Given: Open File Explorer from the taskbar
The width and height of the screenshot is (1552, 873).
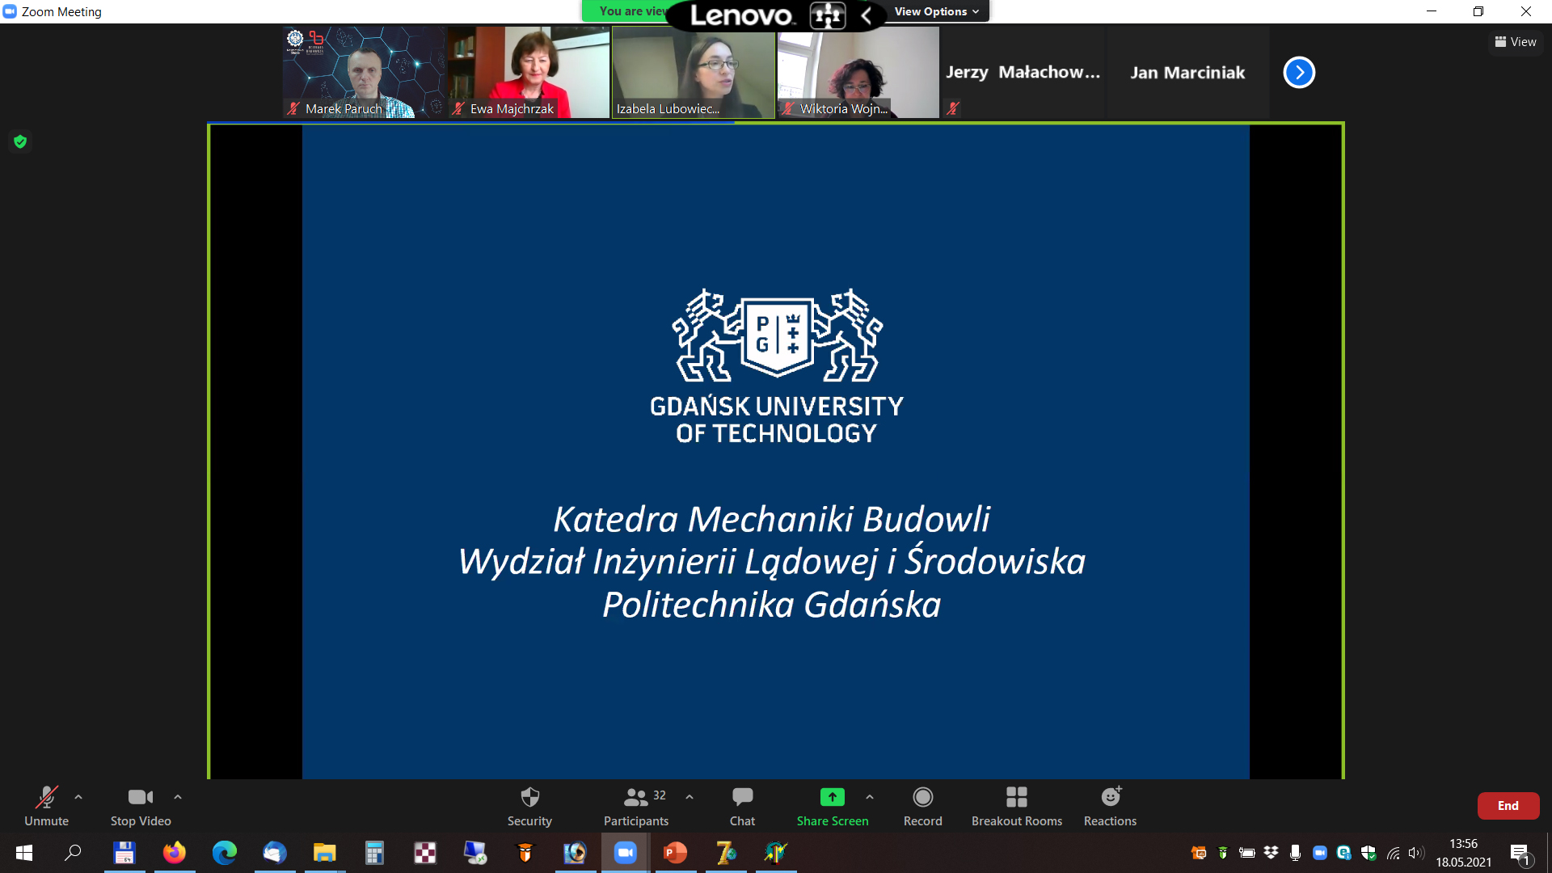Looking at the screenshot, I should pyautogui.click(x=324, y=853).
